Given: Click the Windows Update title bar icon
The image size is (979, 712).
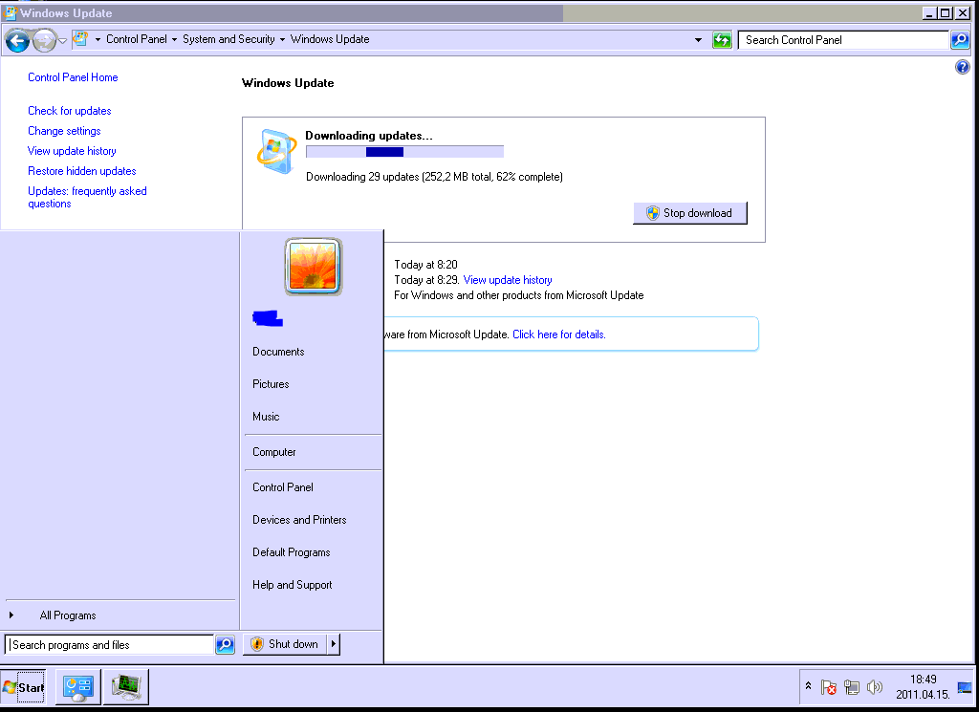Looking at the screenshot, I should click(x=10, y=13).
